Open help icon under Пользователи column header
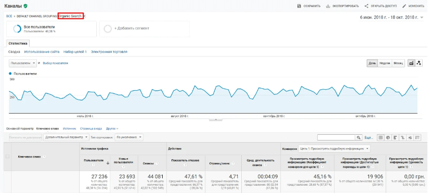 94,165
